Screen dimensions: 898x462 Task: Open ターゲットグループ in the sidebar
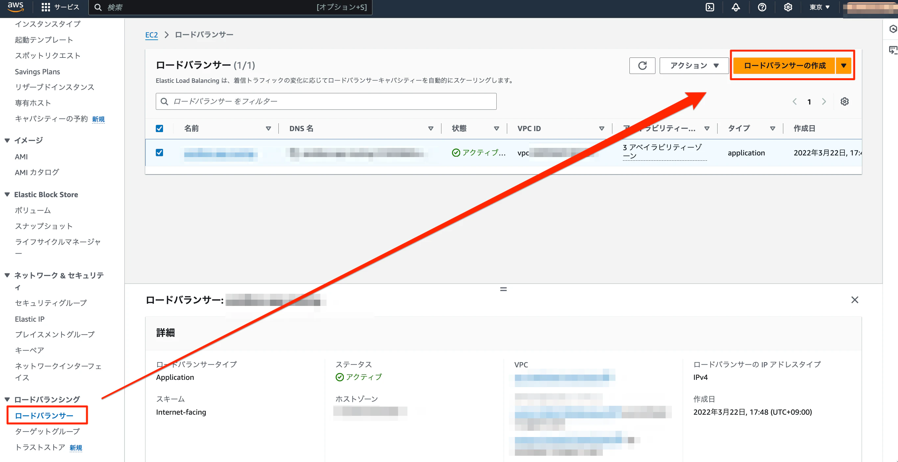coord(47,431)
